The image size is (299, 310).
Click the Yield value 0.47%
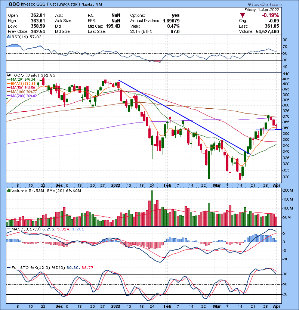tap(173, 26)
